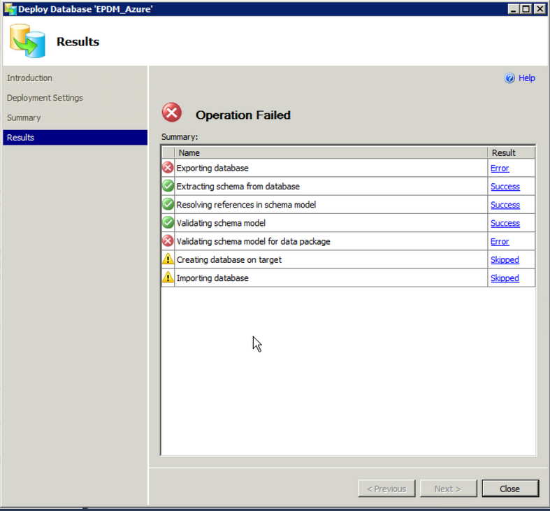
Task: Open Error link for Validating schema model for data package
Action: pyautogui.click(x=500, y=241)
